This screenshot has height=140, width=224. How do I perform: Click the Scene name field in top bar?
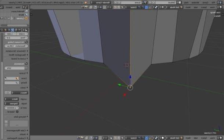point(131,3)
